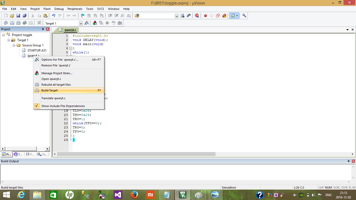This screenshot has width=356, height=200.
Task: Open the Target 1 selection dropdown
Action: tap(81, 23)
